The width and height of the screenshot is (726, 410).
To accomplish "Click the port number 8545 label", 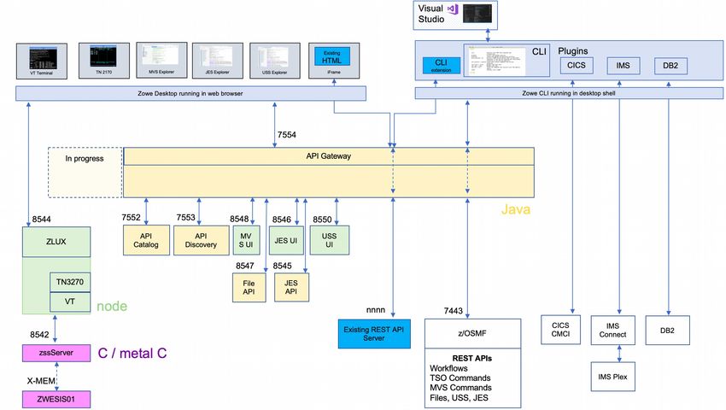I will coord(283,266).
